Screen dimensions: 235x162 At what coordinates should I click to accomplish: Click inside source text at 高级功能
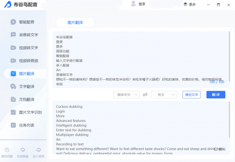coord(63,51)
